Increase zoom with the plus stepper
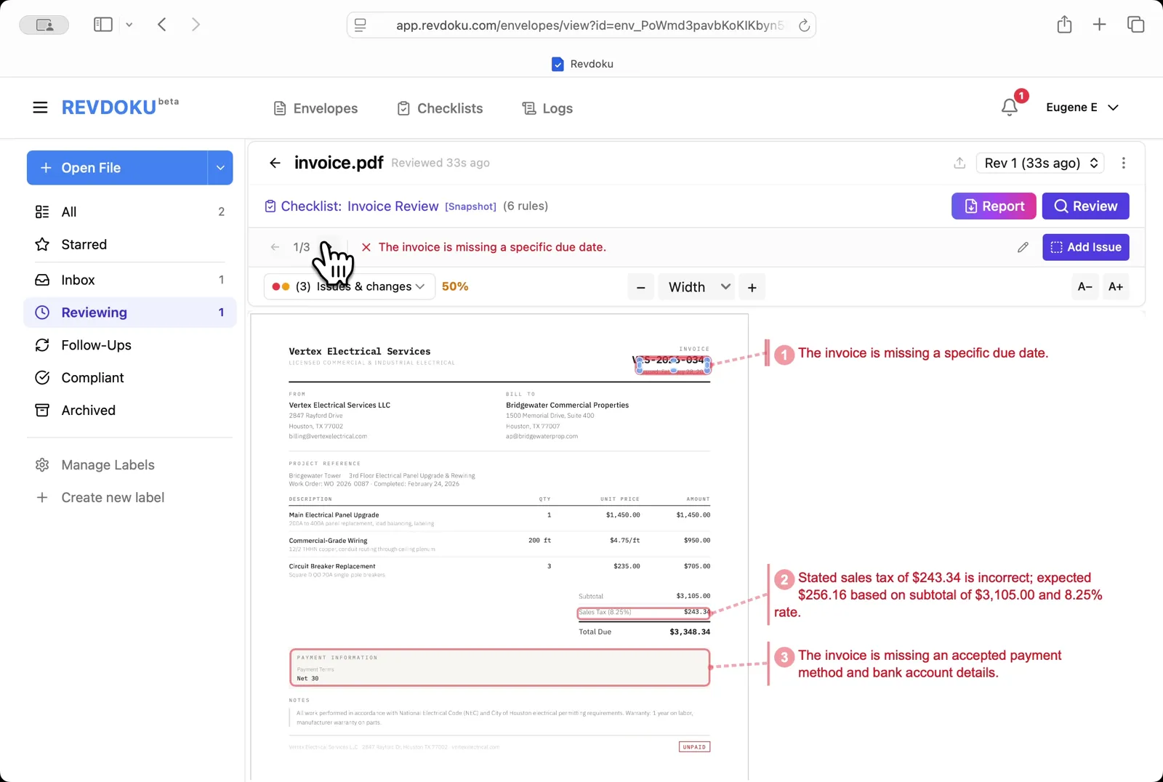 point(752,286)
